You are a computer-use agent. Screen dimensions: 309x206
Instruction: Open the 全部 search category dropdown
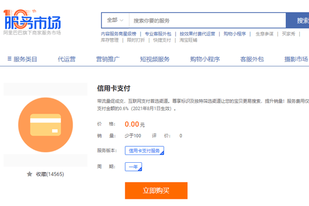pos(115,20)
